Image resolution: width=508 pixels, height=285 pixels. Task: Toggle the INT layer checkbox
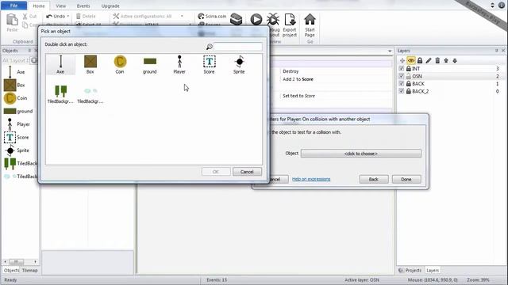tap(402, 69)
